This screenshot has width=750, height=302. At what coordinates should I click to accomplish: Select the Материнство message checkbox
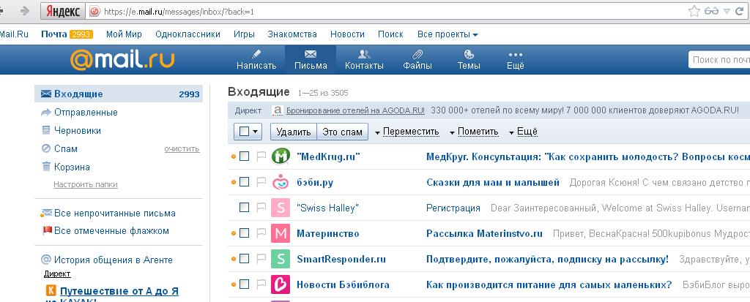tap(245, 234)
